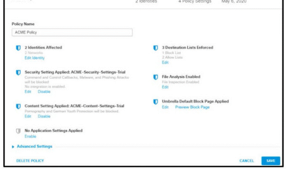287x169 pixels.
Task: Open Edit Identity link
Action: tap(35, 58)
